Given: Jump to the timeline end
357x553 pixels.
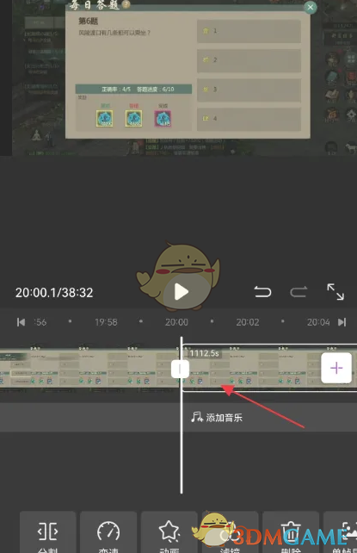Looking at the screenshot, I should click(342, 322).
